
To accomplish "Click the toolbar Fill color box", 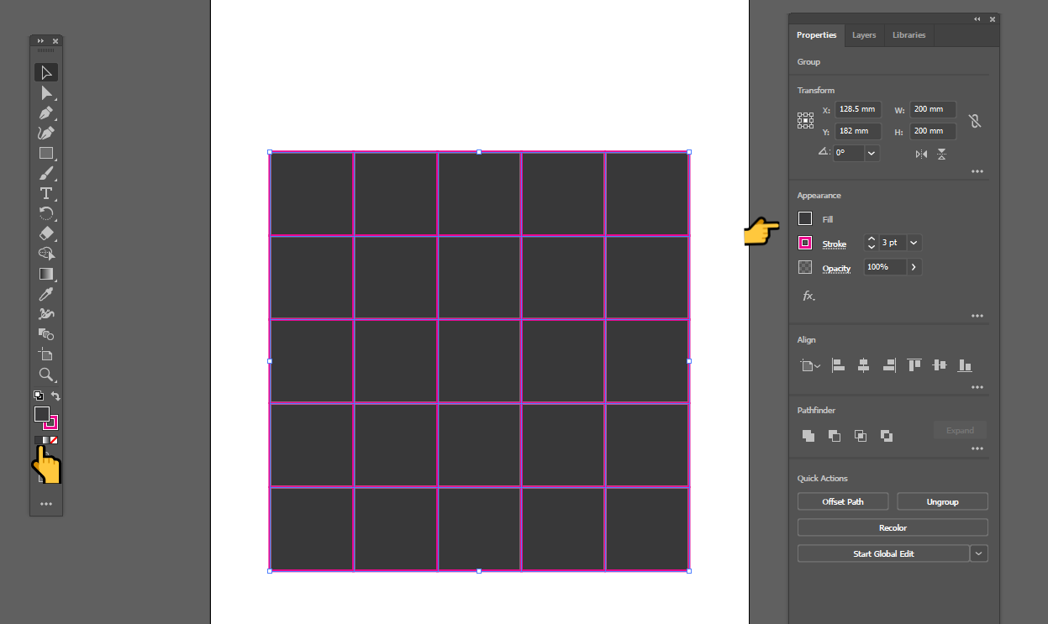I will click(41, 414).
